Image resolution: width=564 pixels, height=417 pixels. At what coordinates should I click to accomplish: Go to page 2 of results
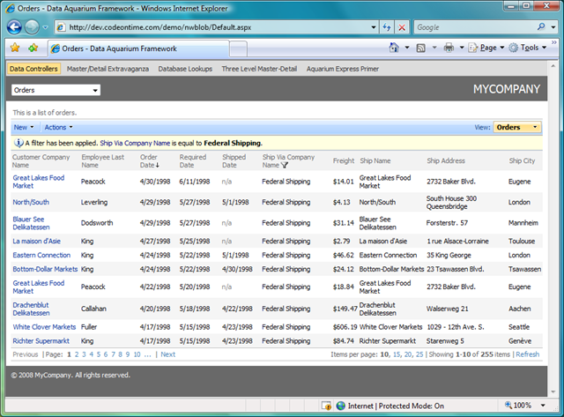77,354
